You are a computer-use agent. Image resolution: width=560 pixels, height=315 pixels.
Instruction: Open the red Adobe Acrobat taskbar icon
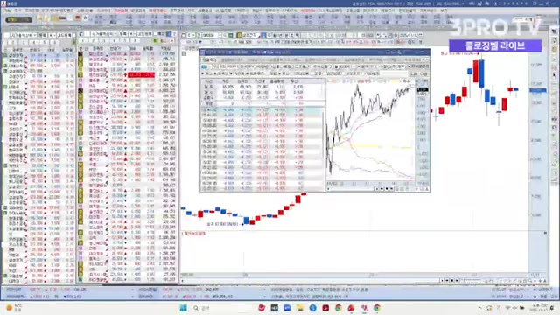tap(325, 308)
